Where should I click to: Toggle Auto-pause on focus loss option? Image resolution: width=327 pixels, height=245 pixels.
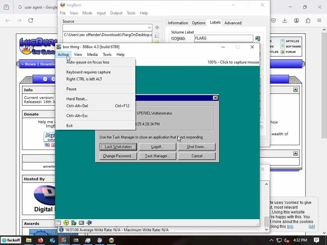tap(95, 62)
